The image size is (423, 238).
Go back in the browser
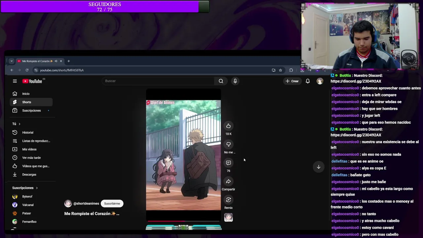12,70
